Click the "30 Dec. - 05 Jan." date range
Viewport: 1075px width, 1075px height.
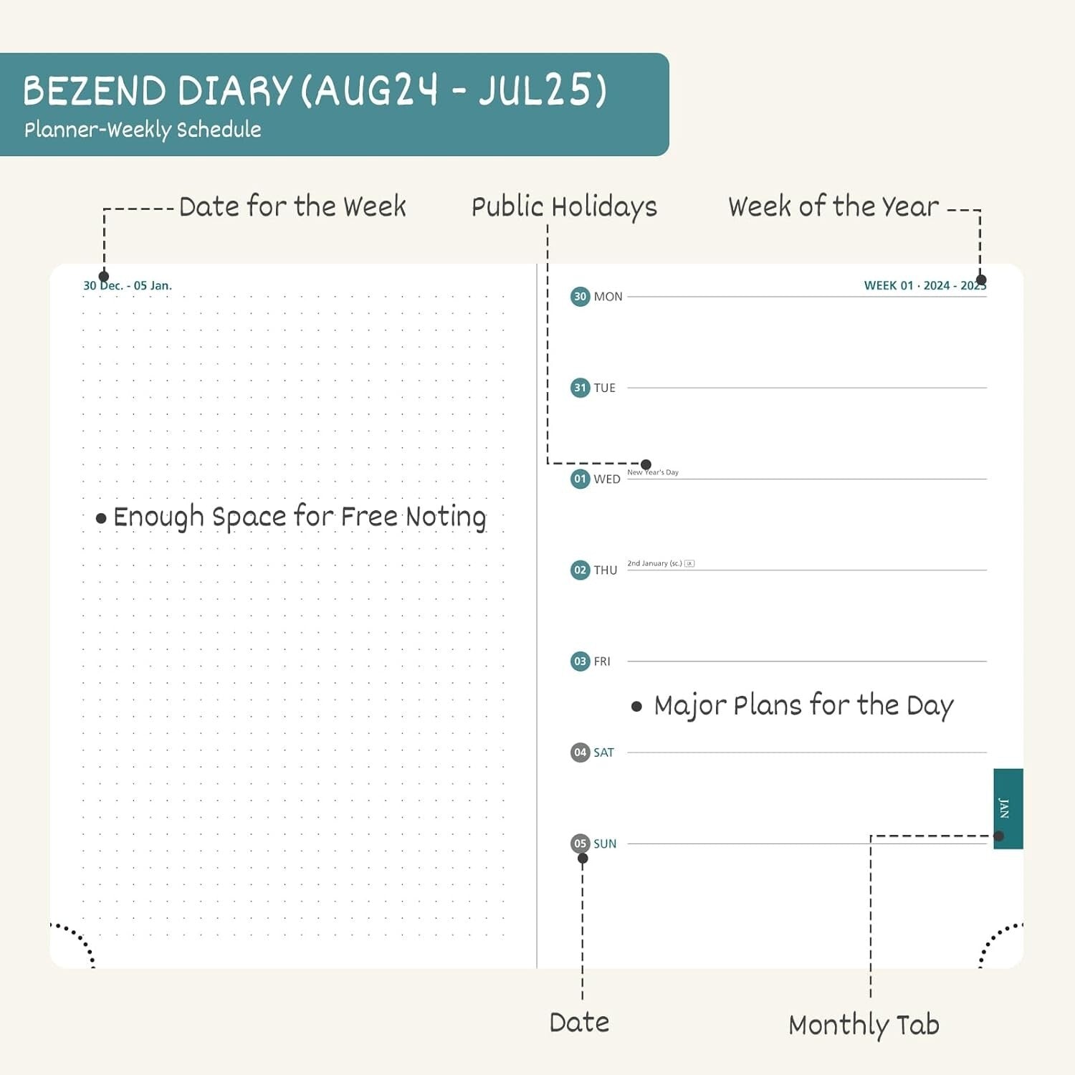128,285
